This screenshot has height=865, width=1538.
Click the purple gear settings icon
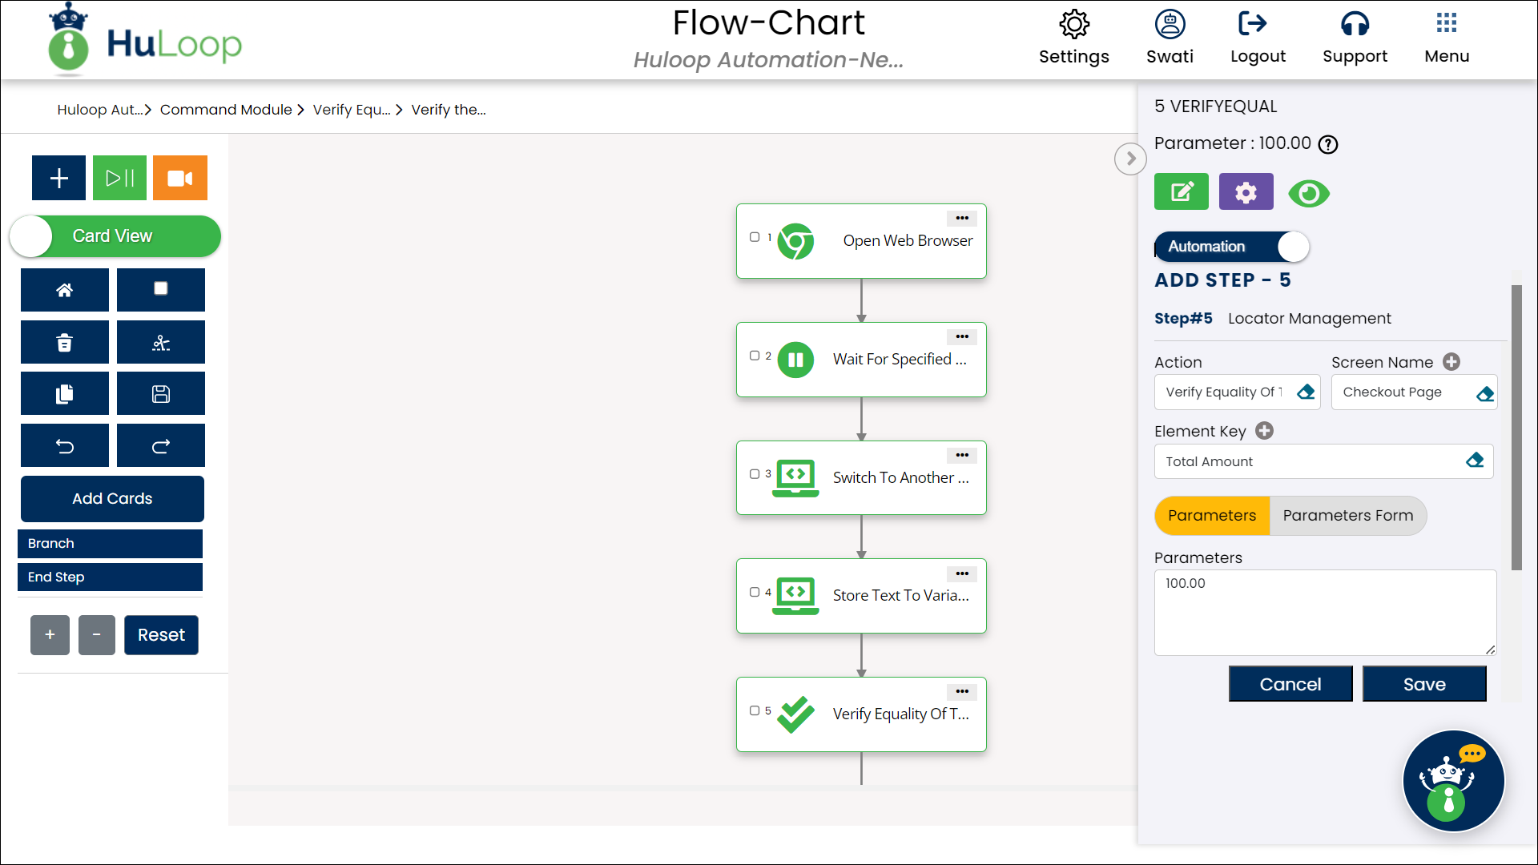[x=1246, y=192]
